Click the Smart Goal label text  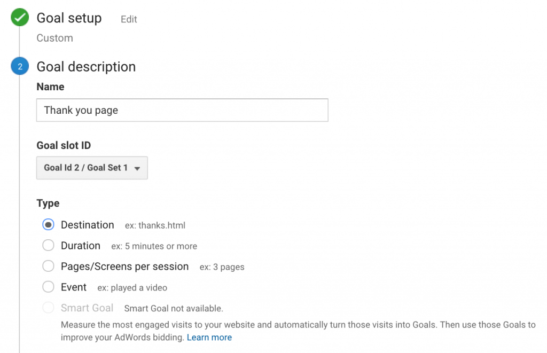pos(87,308)
